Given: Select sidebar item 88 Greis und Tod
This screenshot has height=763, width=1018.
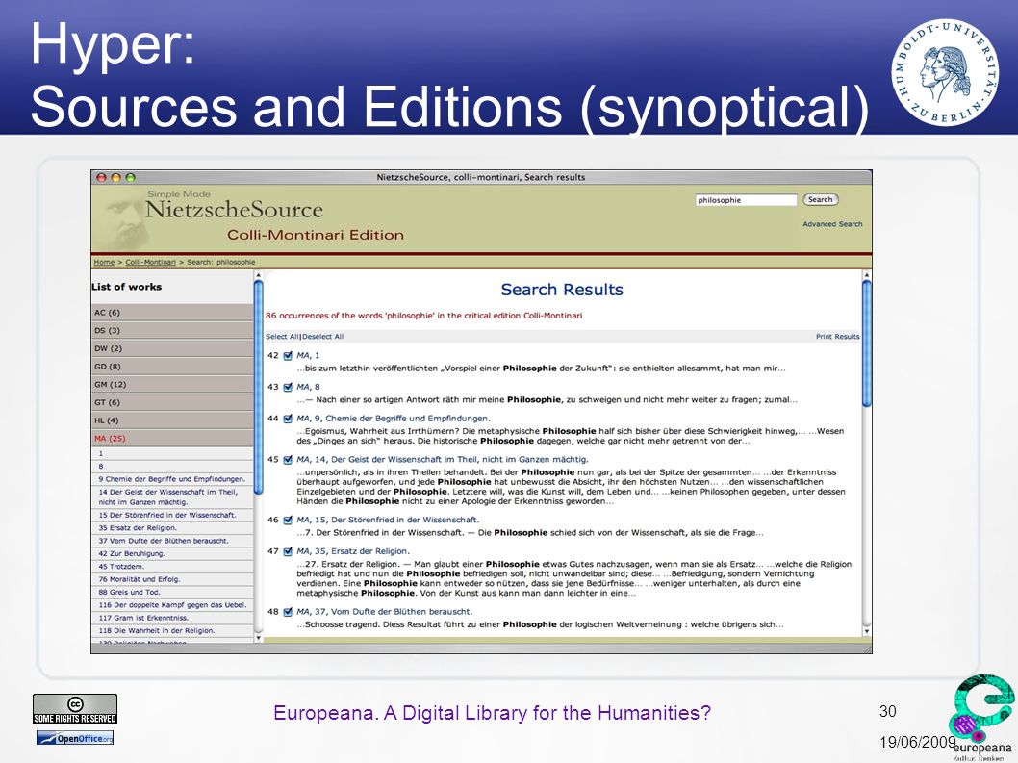Looking at the screenshot, I should click(172, 593).
